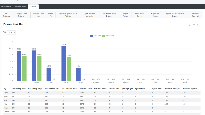205x115 pixels.
Task: Open the Fazla Mesai Raporu
Action: tap(140, 15)
